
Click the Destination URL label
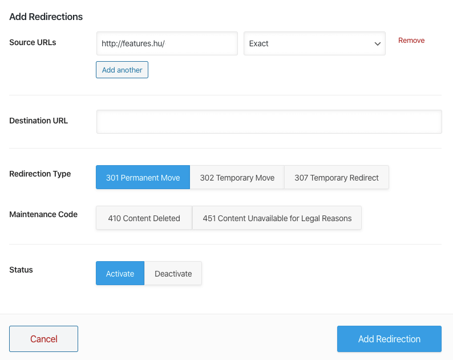point(38,121)
